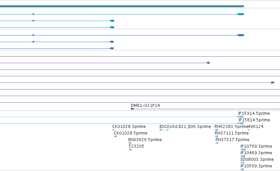
Task: Click the IP10469.3prime label
Action: (x=256, y=153)
